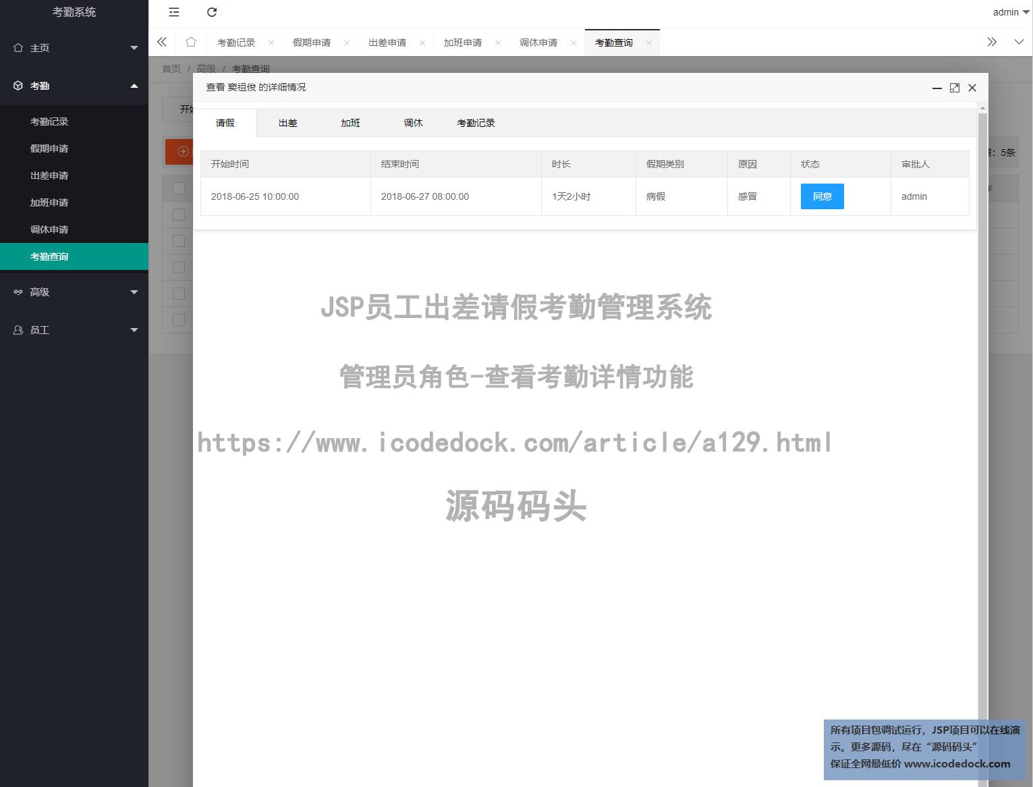1033x787 pixels.
Task: Select the 请假 tab in the dialog
Action: pyautogui.click(x=225, y=123)
